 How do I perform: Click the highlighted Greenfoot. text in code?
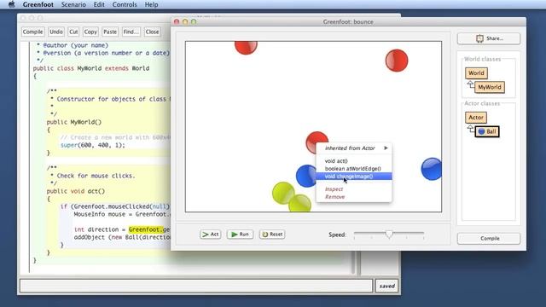pos(146,229)
